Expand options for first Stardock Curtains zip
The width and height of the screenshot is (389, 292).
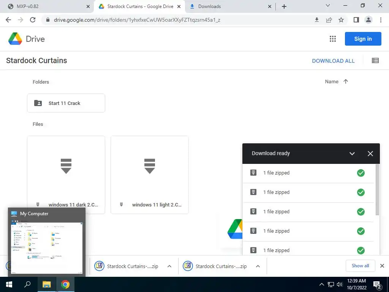pyautogui.click(x=169, y=266)
